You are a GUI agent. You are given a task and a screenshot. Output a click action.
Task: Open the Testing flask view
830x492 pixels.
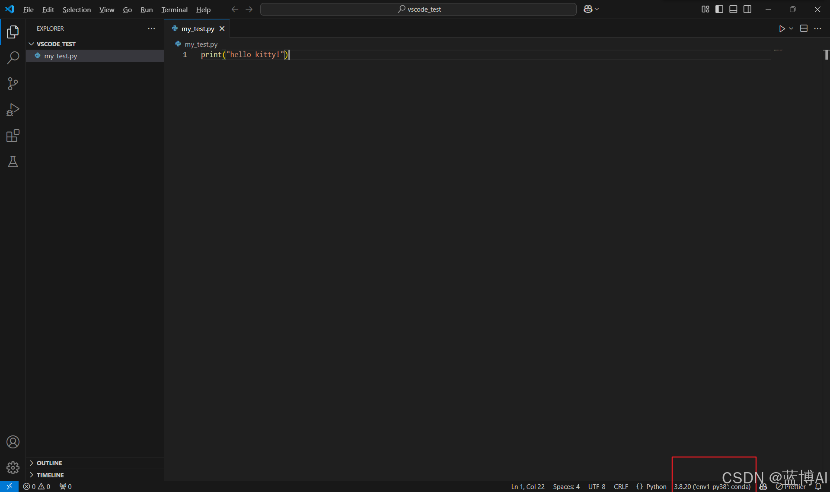(x=13, y=162)
